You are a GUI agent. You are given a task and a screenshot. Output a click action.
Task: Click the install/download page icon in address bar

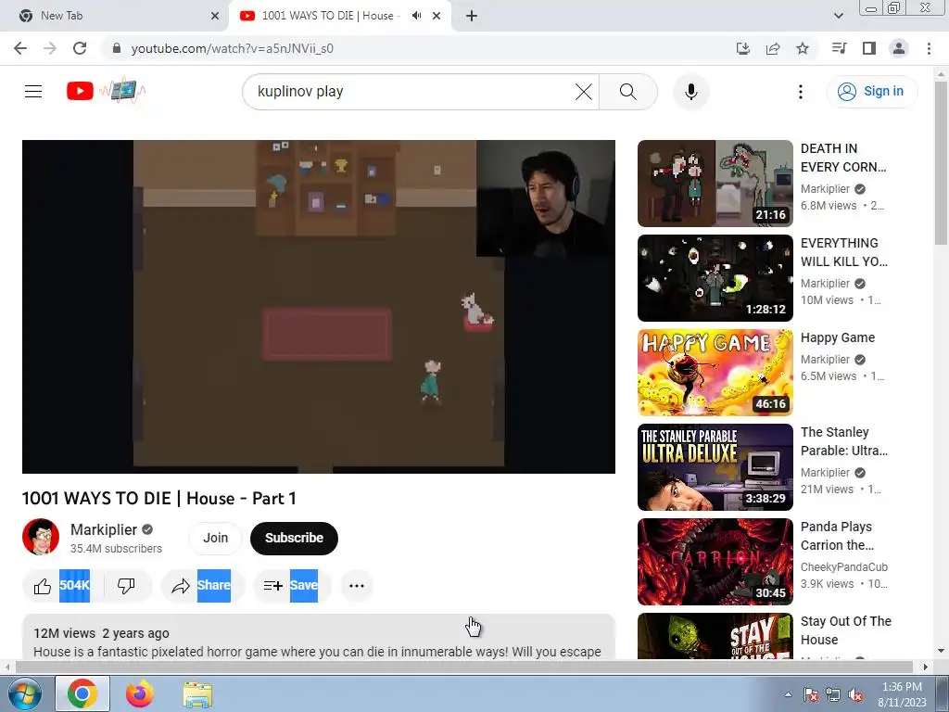[x=743, y=48]
